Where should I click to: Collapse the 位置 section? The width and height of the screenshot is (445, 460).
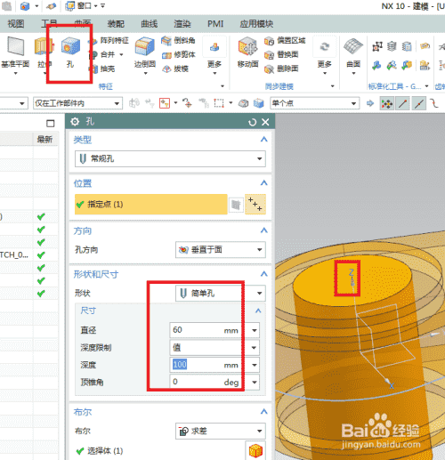click(x=263, y=183)
